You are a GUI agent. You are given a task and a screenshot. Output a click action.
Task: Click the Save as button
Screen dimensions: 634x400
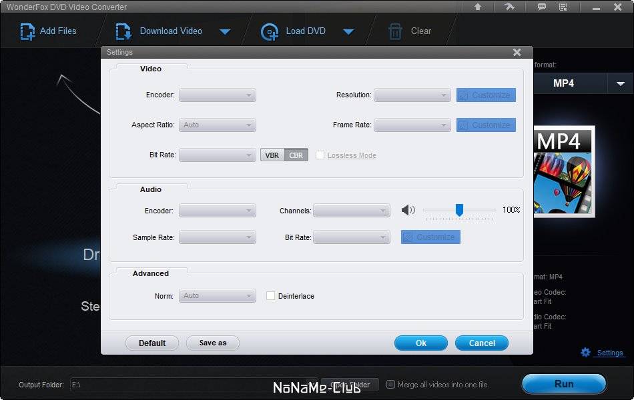(x=213, y=343)
